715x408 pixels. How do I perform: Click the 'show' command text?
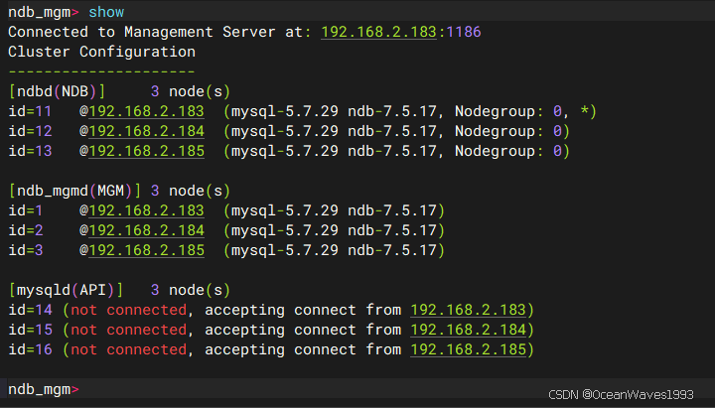(106, 12)
